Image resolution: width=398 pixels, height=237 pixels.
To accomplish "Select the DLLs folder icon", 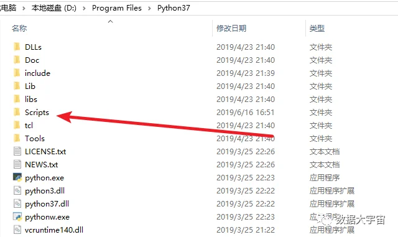I will [x=17, y=47].
